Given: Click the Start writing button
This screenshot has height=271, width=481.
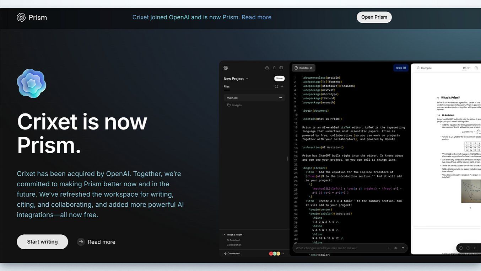Looking at the screenshot, I should (42, 242).
